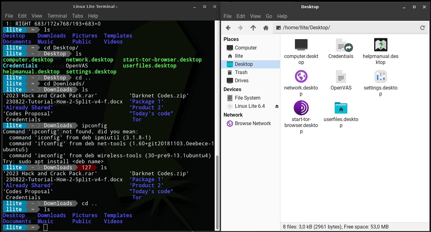Select the network.desktop globe icon
This screenshot has width=431, height=232.
pyautogui.click(x=301, y=77)
